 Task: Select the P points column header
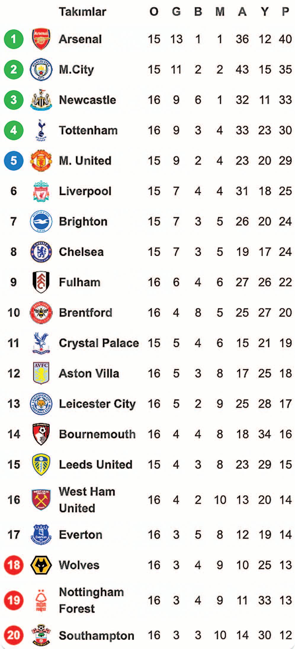click(285, 12)
